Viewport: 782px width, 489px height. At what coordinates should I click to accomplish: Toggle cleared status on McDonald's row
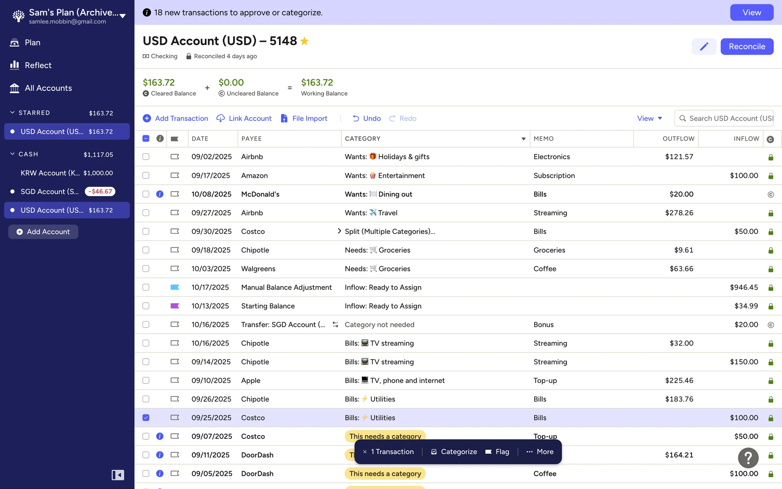click(770, 194)
